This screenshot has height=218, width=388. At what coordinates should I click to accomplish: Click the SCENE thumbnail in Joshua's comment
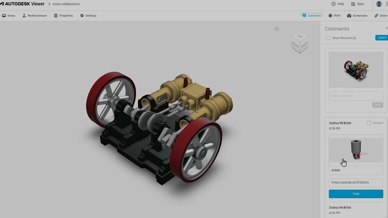pos(356,150)
